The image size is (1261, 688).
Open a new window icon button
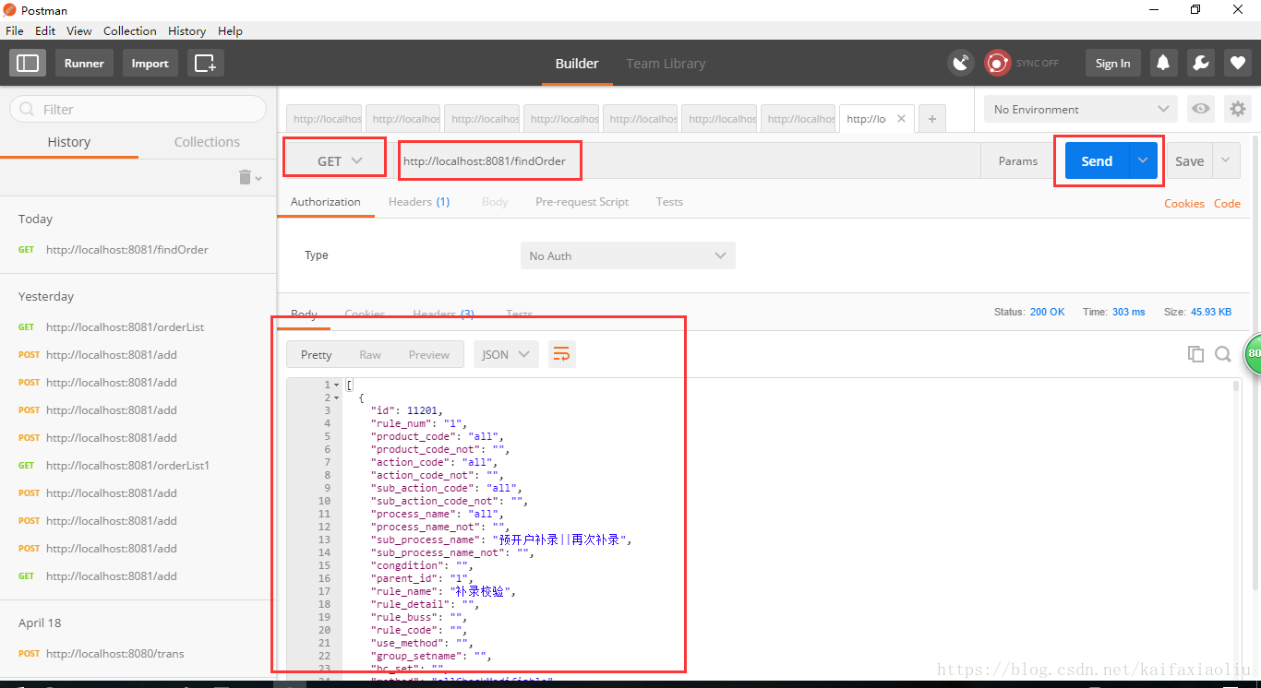205,63
